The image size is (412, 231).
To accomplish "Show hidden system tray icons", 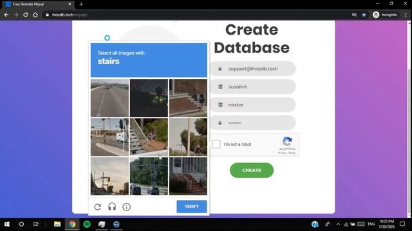I will click(338, 224).
